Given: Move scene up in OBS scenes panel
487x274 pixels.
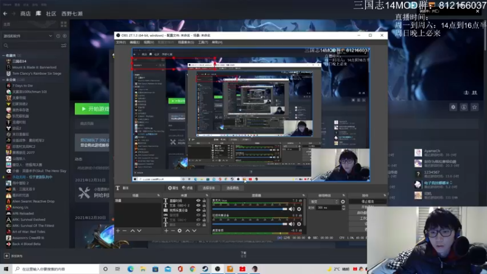Looking at the screenshot, I should click(133, 231).
